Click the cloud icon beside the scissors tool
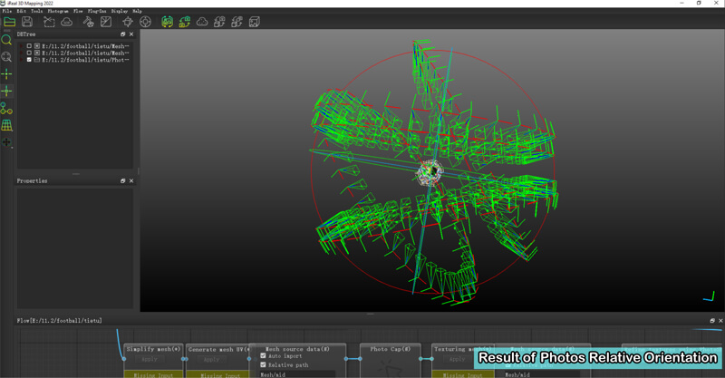 tap(66, 22)
